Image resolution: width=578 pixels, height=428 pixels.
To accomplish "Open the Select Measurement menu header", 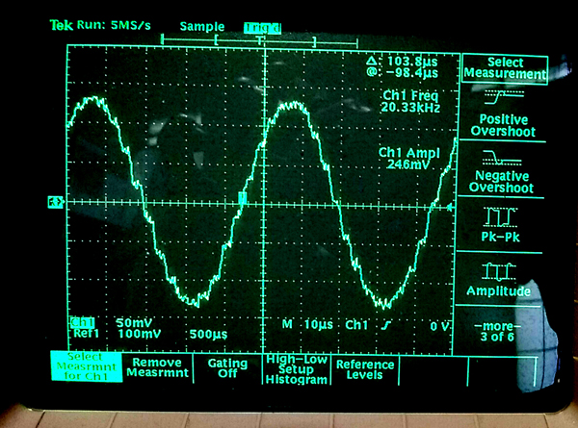I will coord(505,68).
